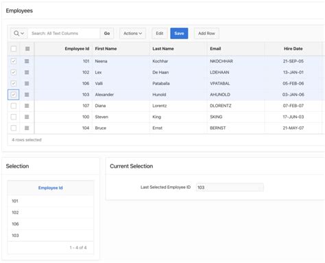Open the search column selector dropdown
The height and width of the screenshot is (263, 325).
(19, 34)
